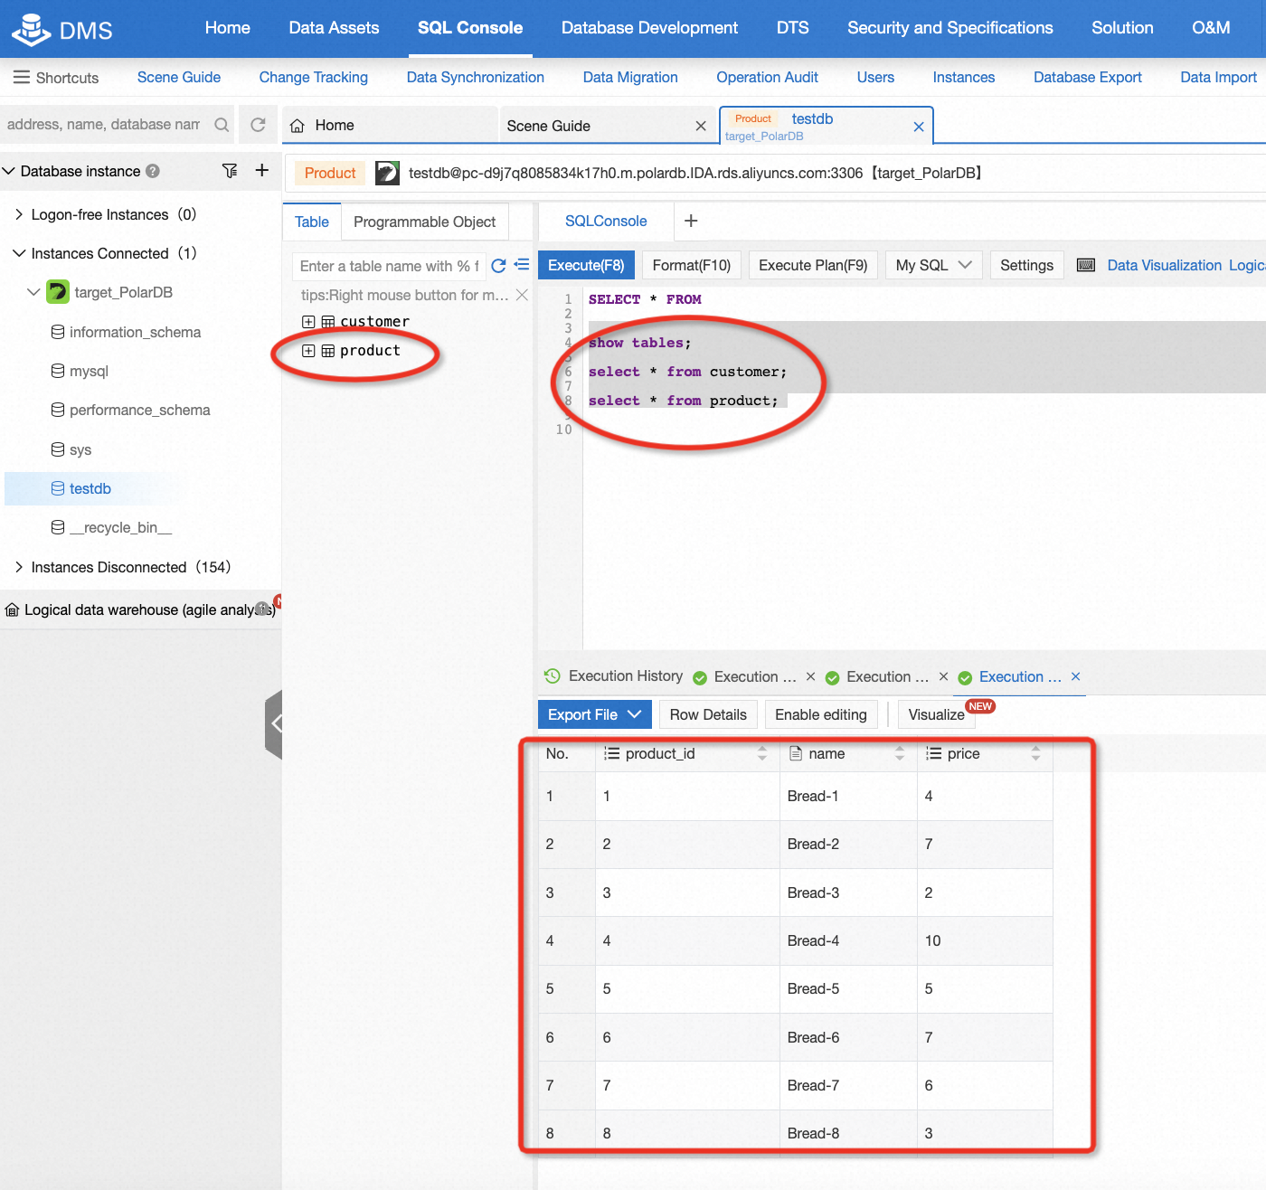Click the Database instance help icon
The image size is (1266, 1190).
153,171
